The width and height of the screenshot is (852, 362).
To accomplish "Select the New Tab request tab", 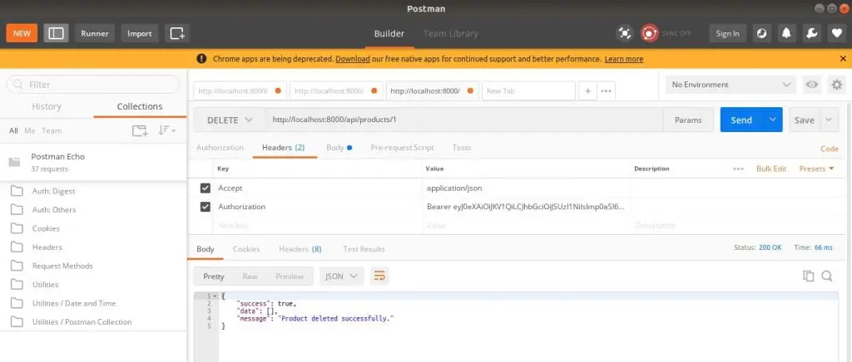I will point(528,91).
